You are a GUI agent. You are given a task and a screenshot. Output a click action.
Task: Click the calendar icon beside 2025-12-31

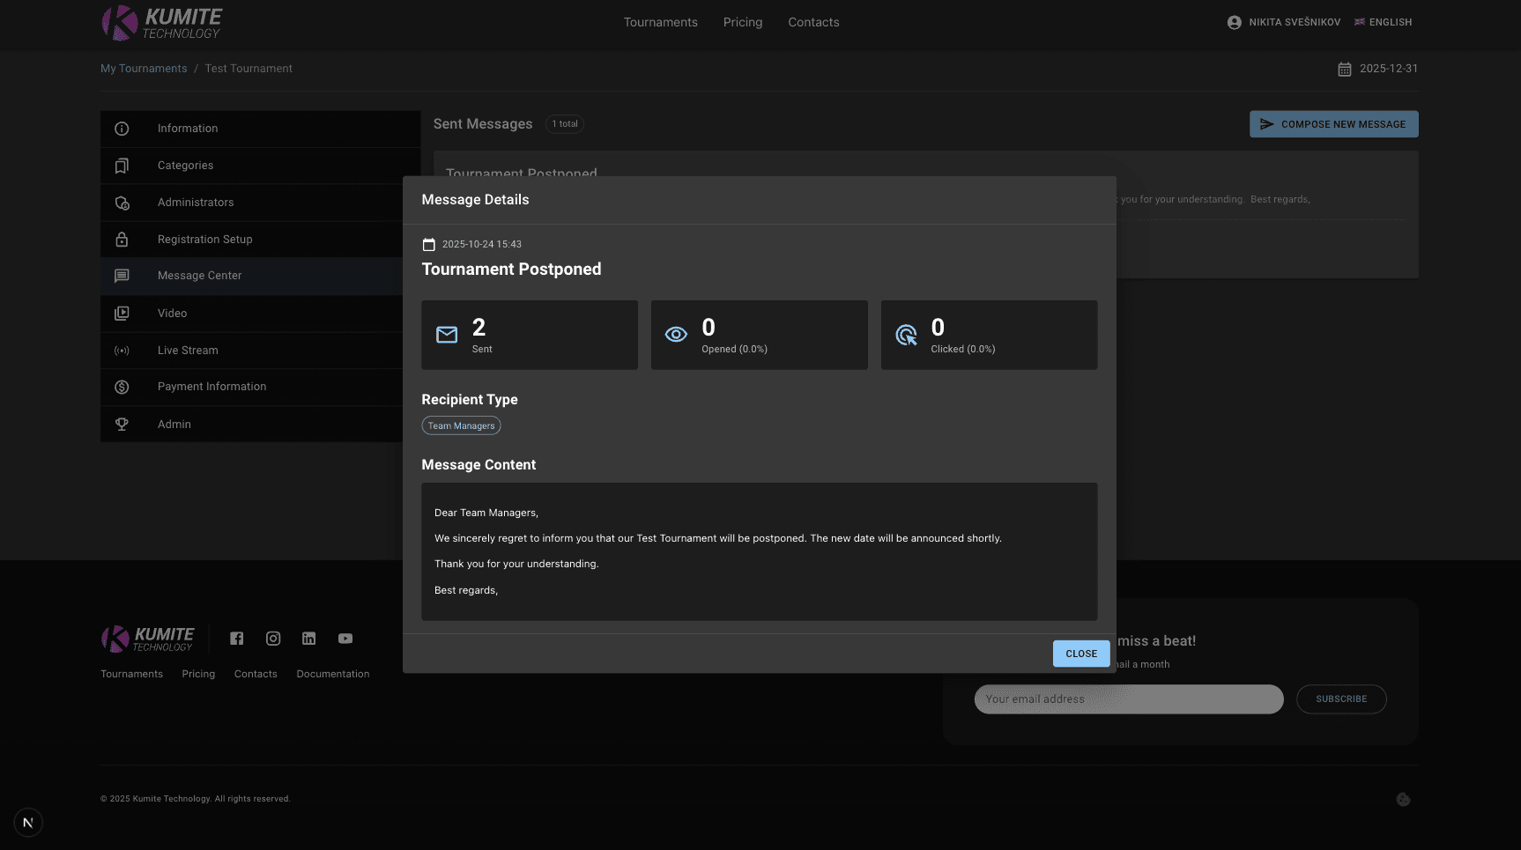[1346, 68]
